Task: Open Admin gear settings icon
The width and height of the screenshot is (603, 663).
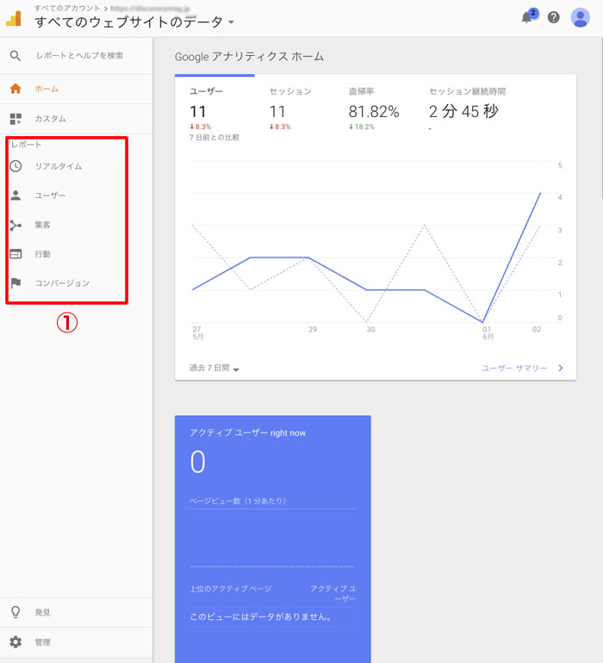Action: pyautogui.click(x=16, y=642)
